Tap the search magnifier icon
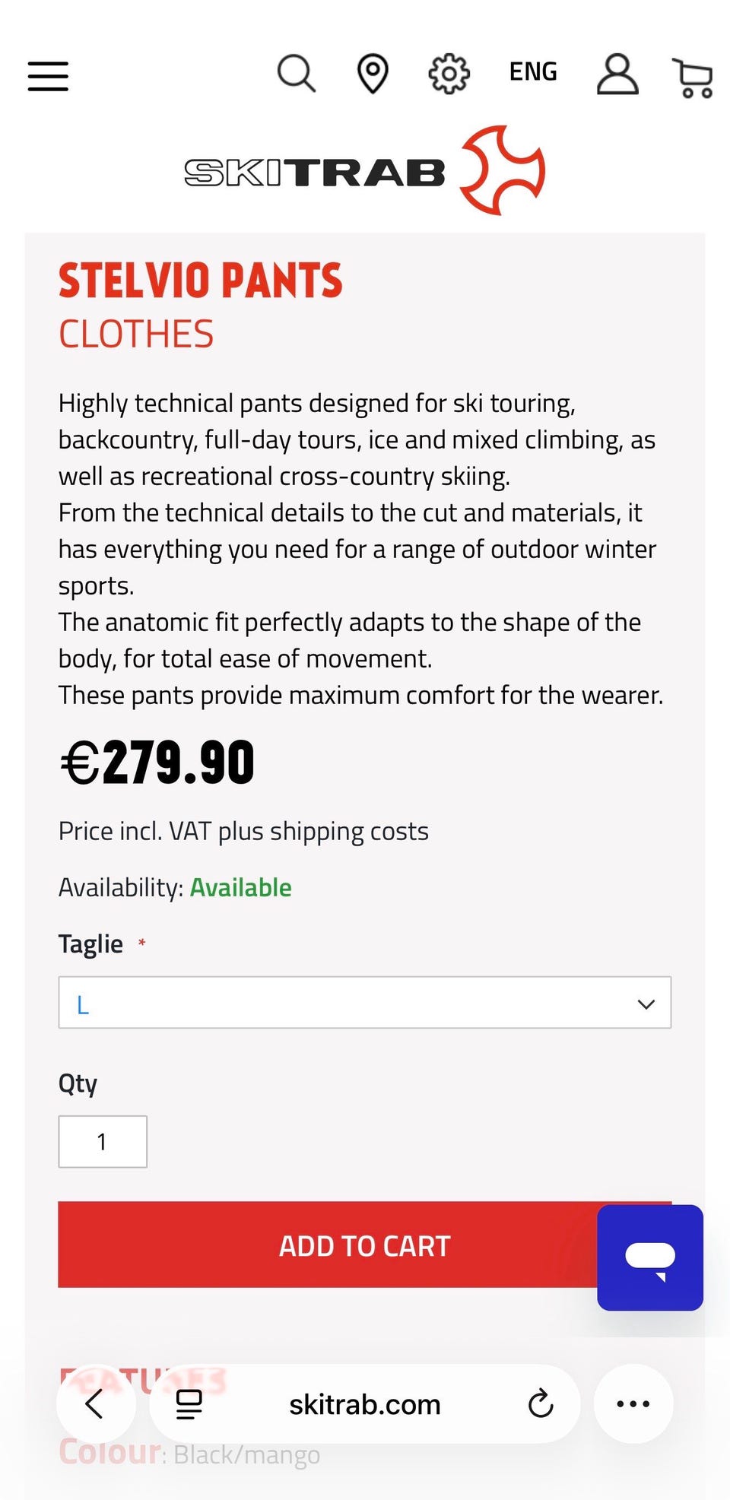Screen dimensions: 730x1500 click(x=296, y=74)
